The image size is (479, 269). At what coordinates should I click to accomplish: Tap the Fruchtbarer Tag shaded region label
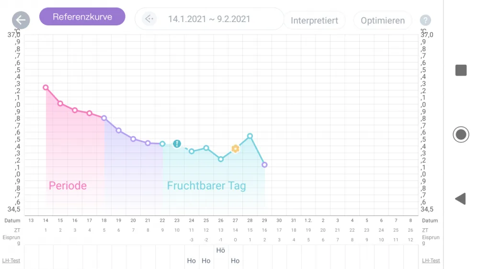(206, 186)
